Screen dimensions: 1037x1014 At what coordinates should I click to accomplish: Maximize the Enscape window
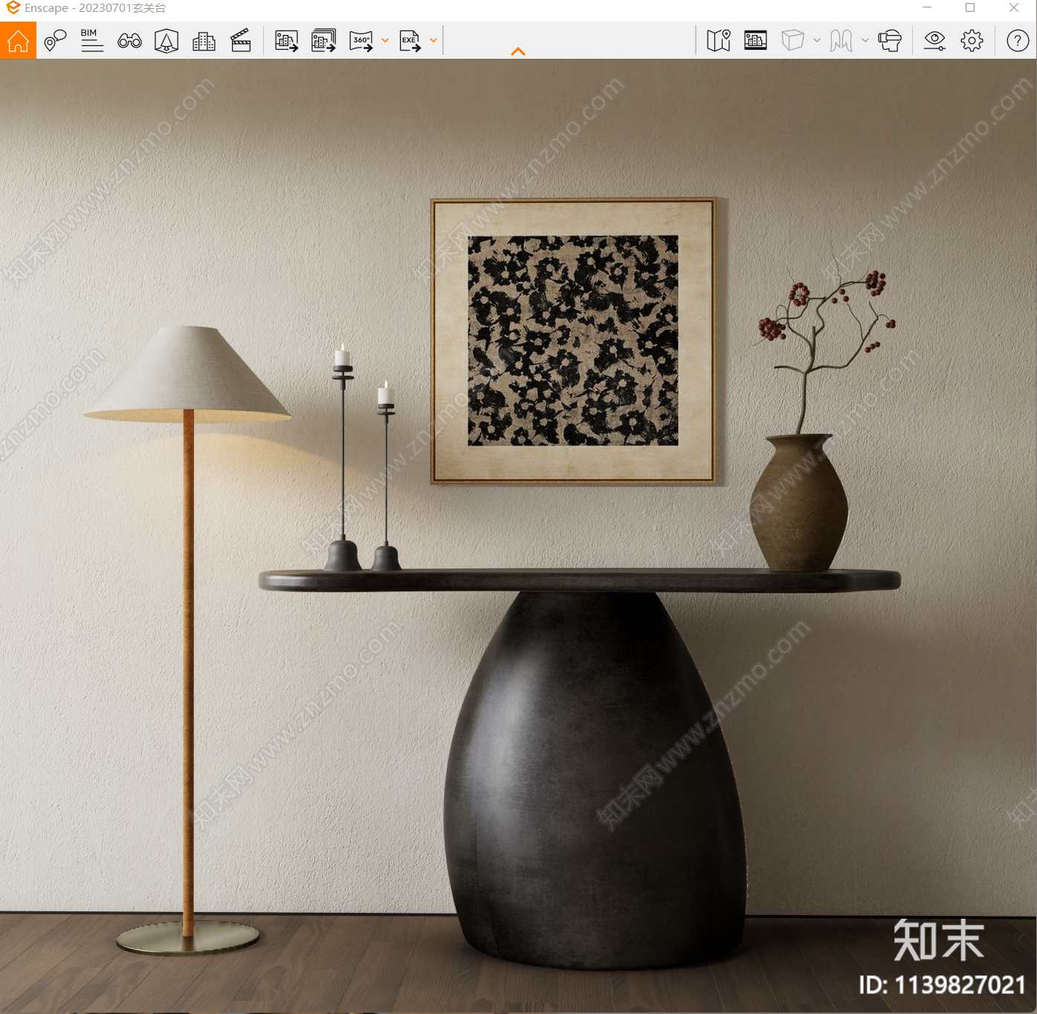tap(970, 7)
